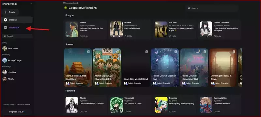Click the Time travel avatar icon
Image resolution: width=261 pixels, height=117 pixels.
pos(5,48)
